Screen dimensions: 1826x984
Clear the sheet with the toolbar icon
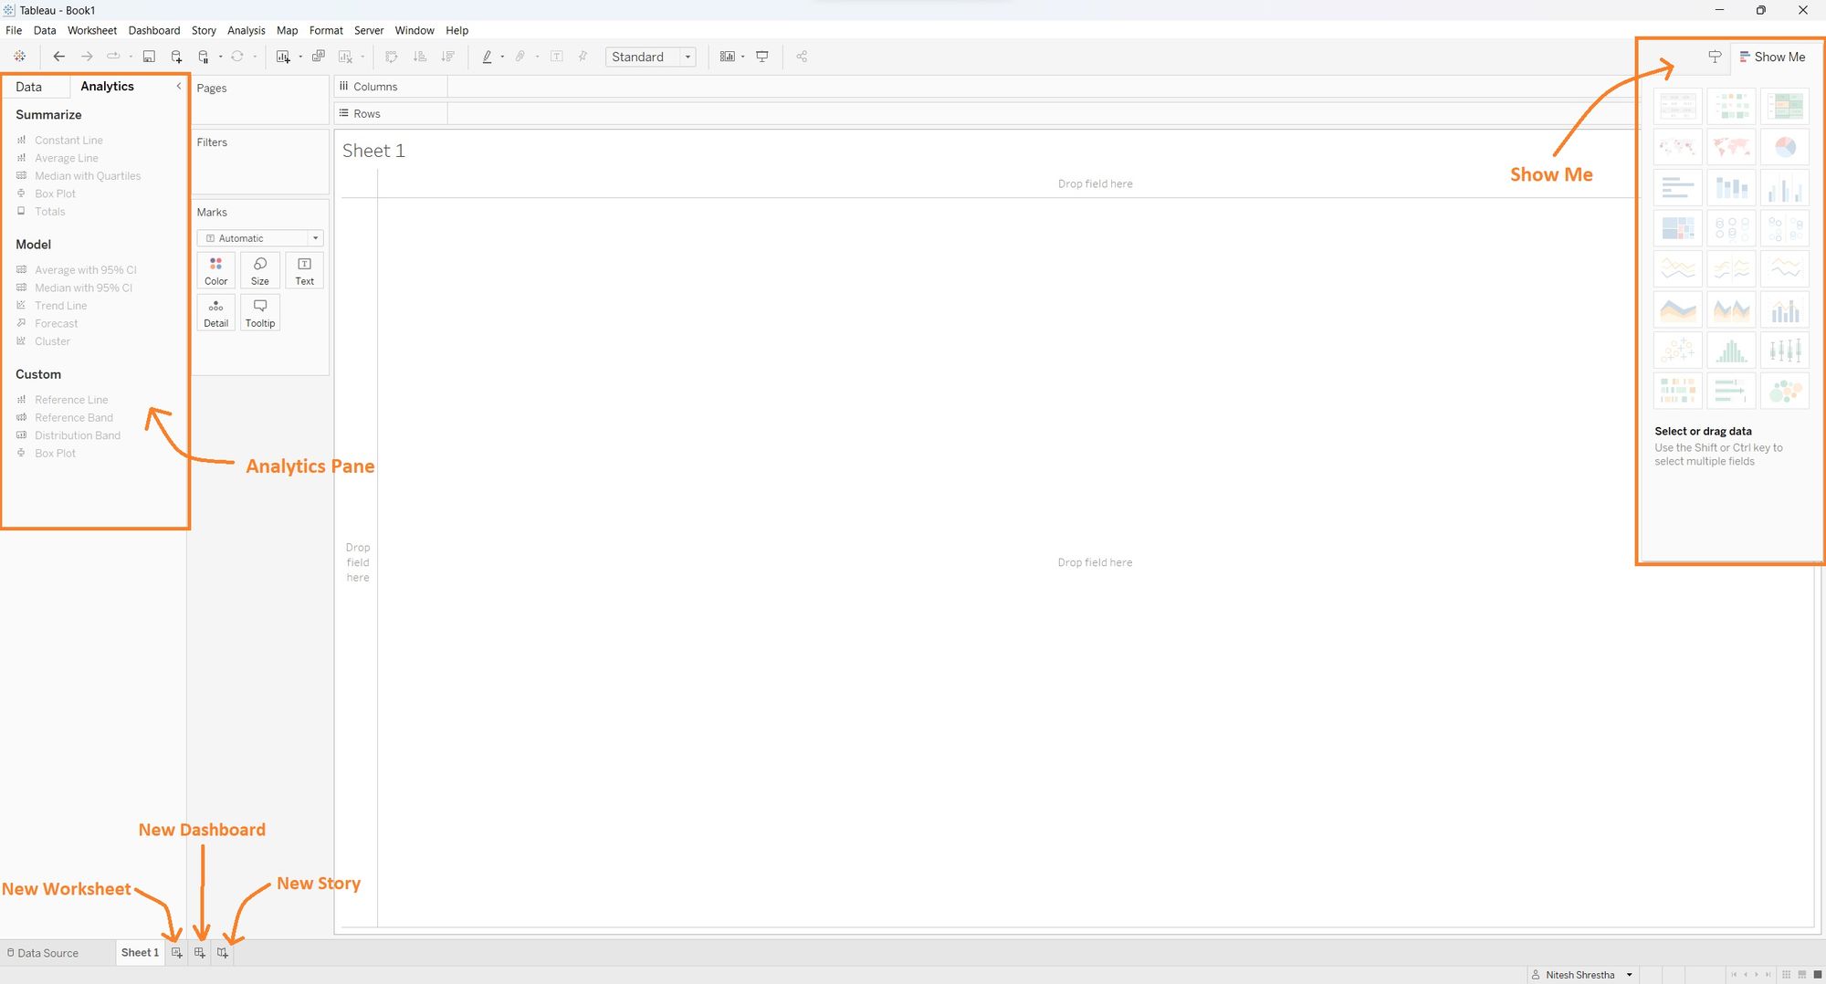point(345,57)
